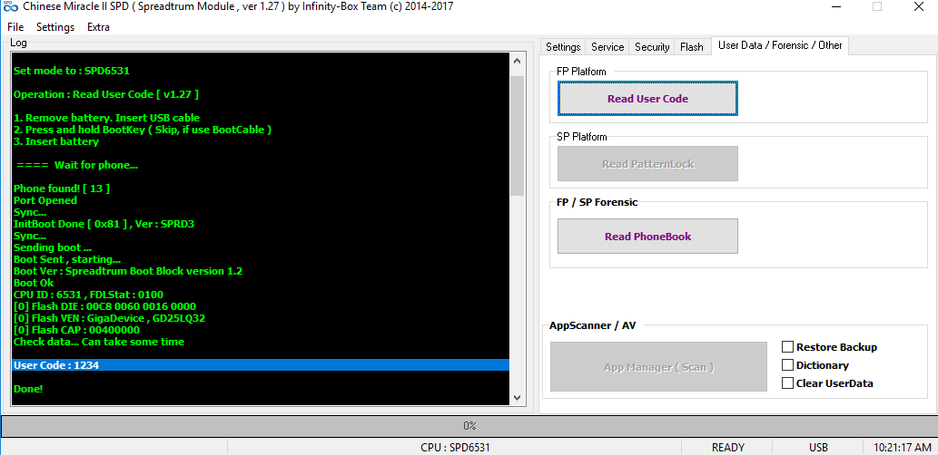Click the Infinity-Box app icon in title bar
The image size is (938, 455).
[10, 6]
